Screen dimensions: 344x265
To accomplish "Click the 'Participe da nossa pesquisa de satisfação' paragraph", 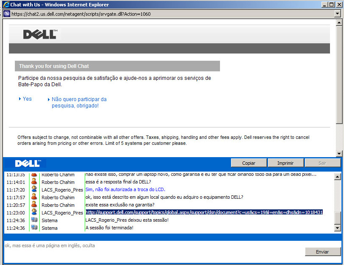I will point(115,81).
